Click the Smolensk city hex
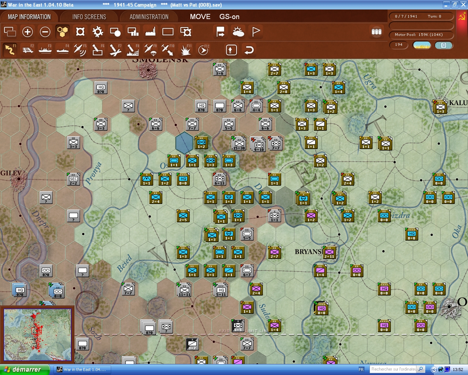This screenshot has width=468, height=375. [x=148, y=70]
